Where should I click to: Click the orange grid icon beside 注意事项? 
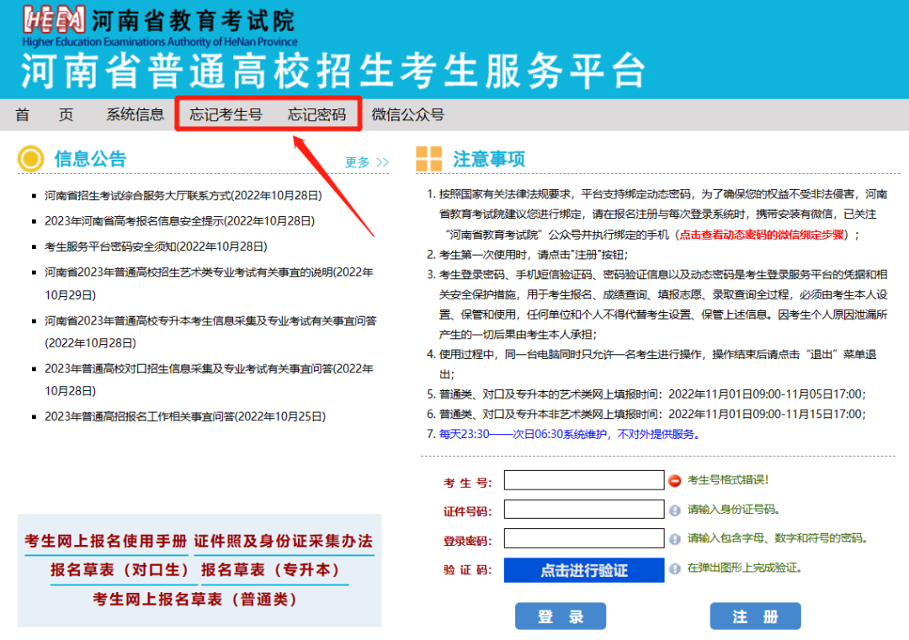[428, 159]
